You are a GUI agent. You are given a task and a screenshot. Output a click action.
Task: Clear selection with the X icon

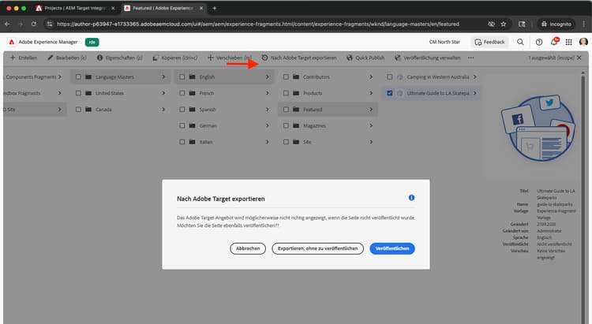pyautogui.click(x=579, y=58)
